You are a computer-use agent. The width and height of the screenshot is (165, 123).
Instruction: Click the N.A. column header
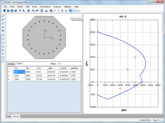click(x=42, y=68)
